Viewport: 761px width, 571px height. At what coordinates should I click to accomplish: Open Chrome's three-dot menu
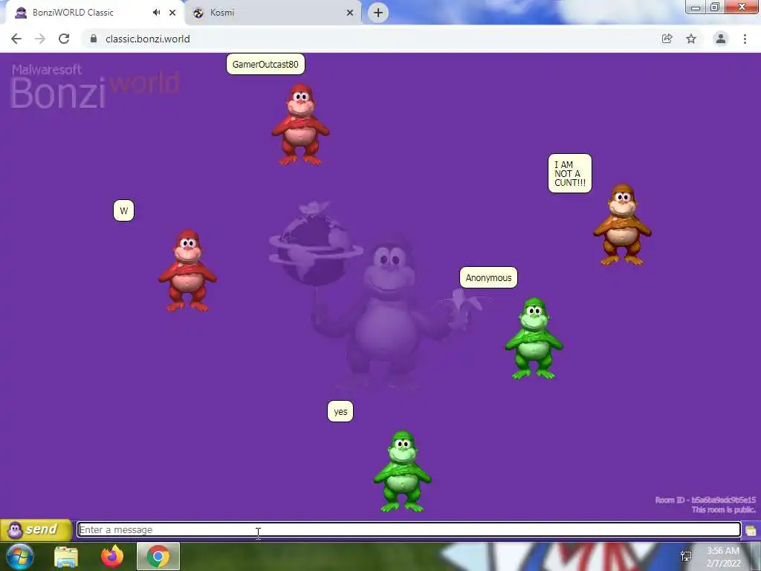point(745,39)
